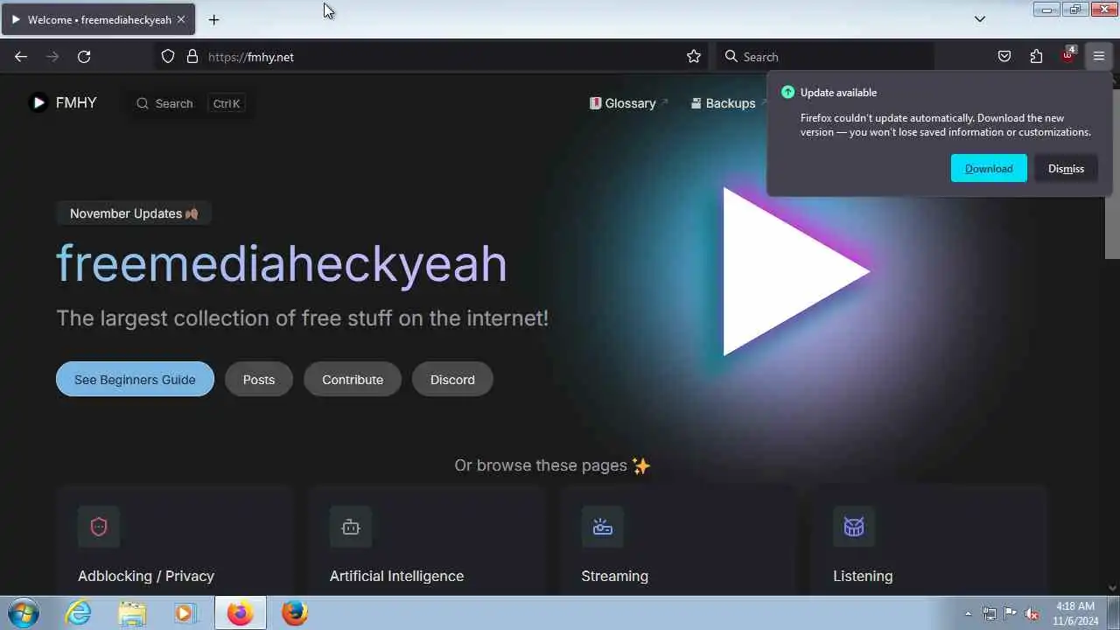Click the Listening drum icon
The height and width of the screenshot is (630, 1120).
[x=854, y=527]
